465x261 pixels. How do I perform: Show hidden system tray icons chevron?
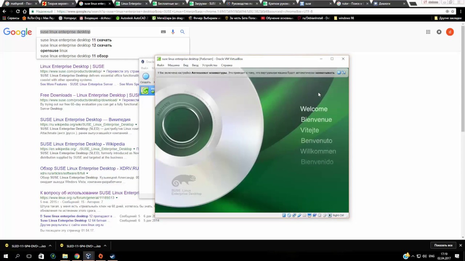(413, 256)
